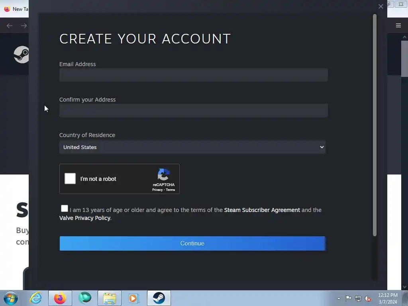Open the Action Center flag icon
Viewport: 408px width, 306px height.
pos(348,298)
